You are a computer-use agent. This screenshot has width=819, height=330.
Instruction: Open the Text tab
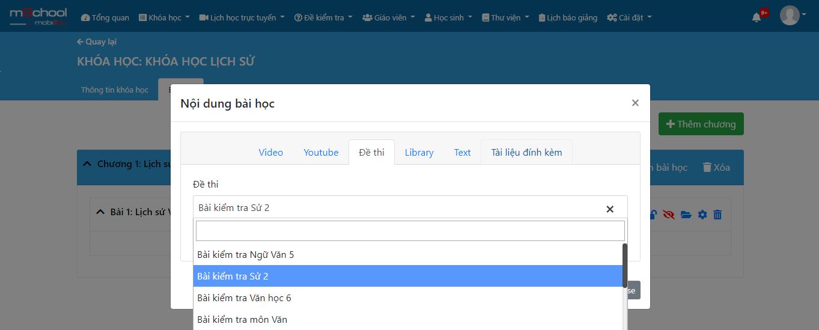(x=462, y=152)
